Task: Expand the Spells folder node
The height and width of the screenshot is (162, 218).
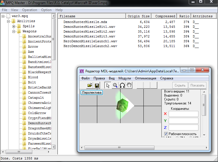Action: (14, 26)
